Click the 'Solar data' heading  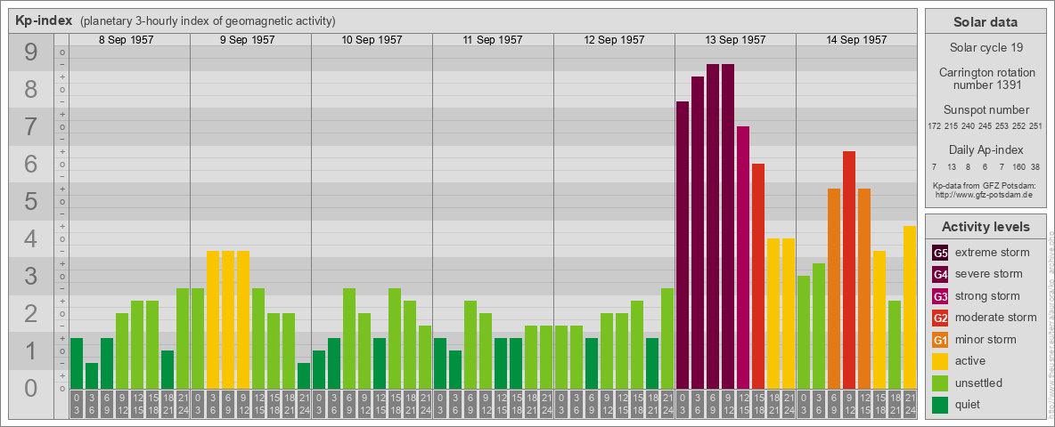pyautogui.click(x=985, y=22)
